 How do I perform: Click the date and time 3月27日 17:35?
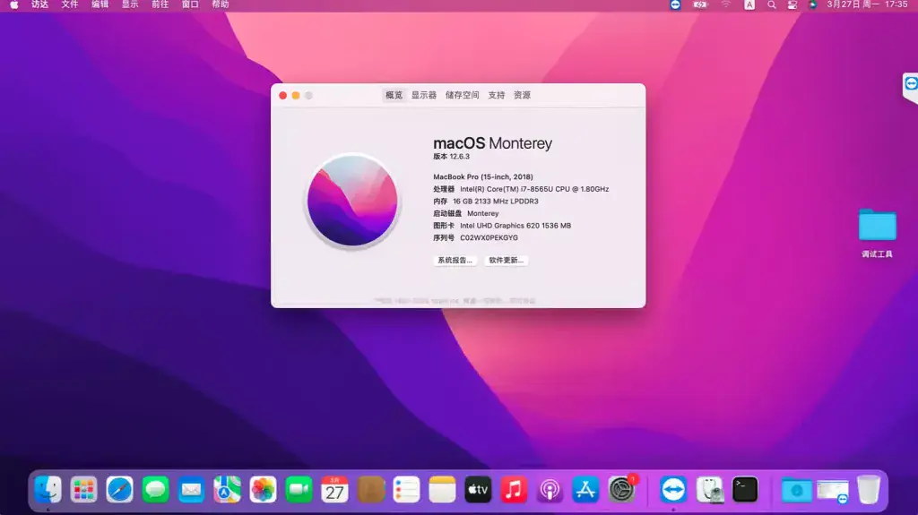(x=867, y=4)
